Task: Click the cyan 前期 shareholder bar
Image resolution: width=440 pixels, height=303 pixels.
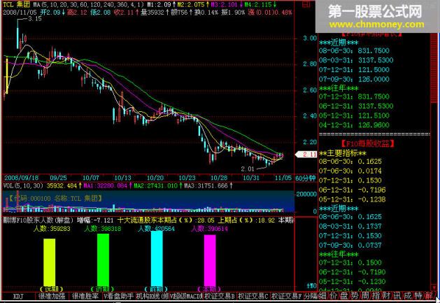Action: 157,258
